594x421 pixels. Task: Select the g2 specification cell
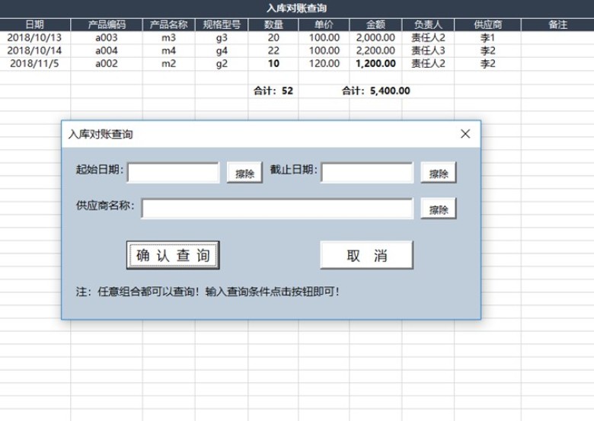(222, 64)
